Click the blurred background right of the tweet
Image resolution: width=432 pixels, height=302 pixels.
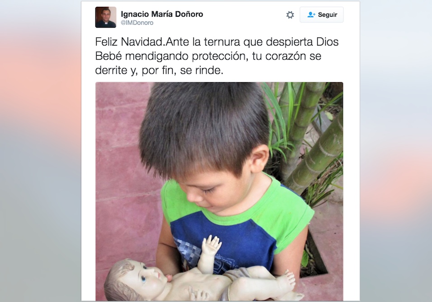(396, 151)
